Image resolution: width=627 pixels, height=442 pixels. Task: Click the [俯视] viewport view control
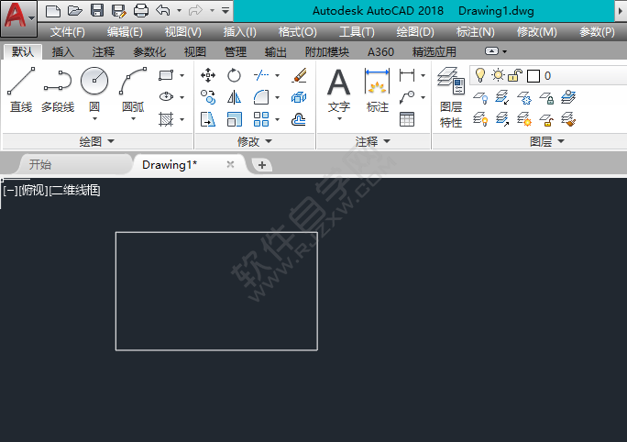point(33,190)
